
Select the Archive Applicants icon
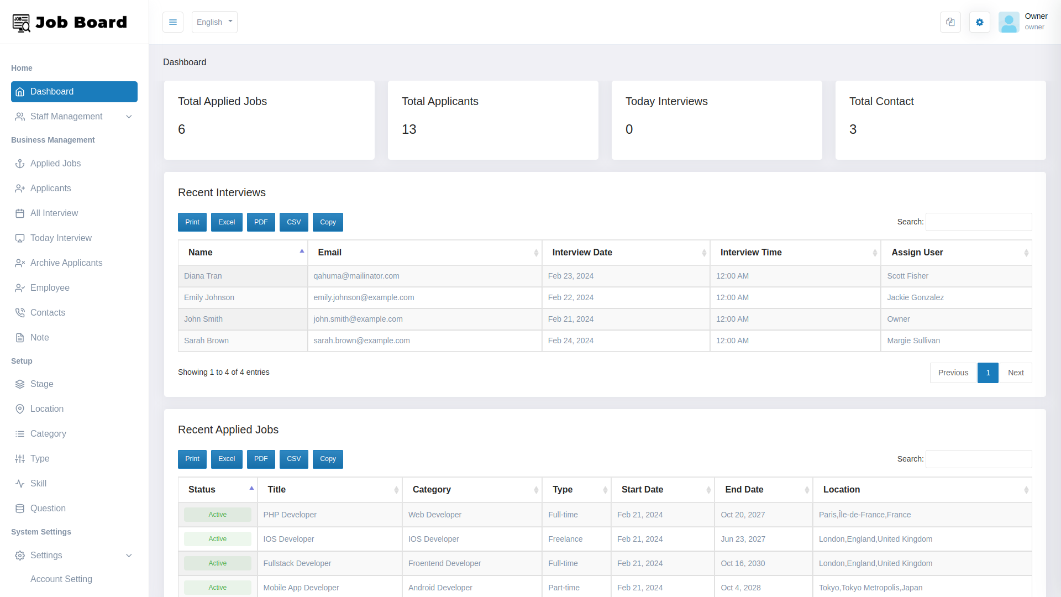[20, 263]
